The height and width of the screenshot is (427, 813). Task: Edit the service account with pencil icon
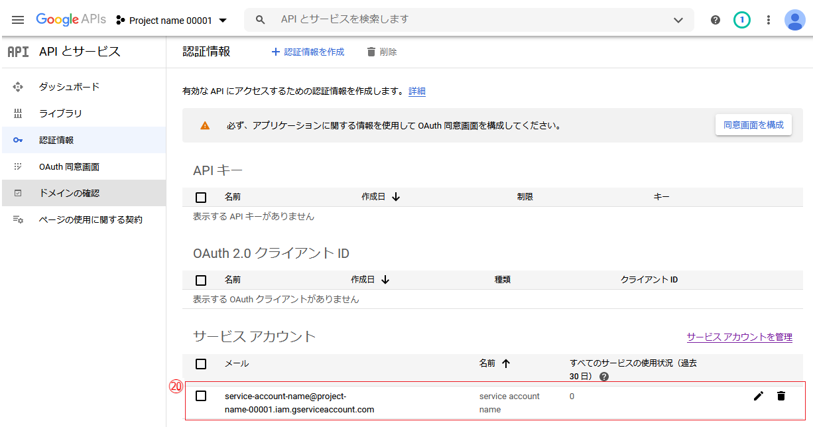[x=759, y=396]
